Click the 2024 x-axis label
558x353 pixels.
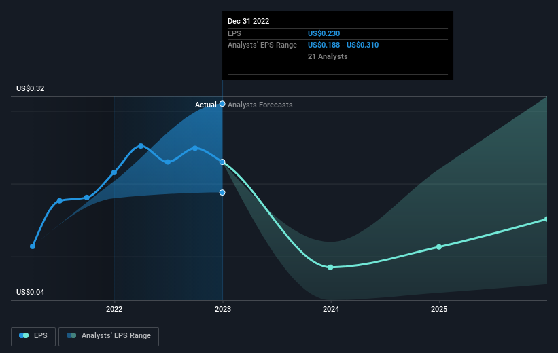[331, 310]
